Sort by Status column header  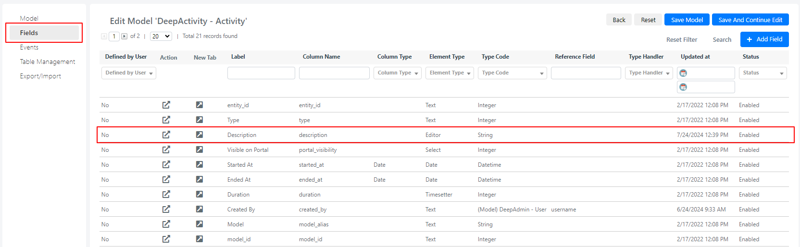point(750,57)
